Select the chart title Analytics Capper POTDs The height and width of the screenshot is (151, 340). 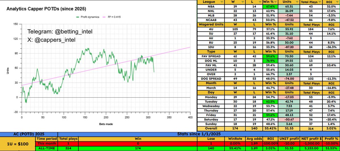(46, 9)
